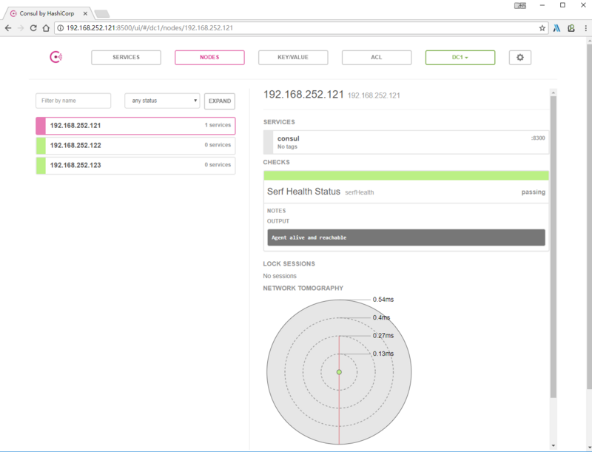
Task: Click the Filter by name field
Action: [x=73, y=101]
